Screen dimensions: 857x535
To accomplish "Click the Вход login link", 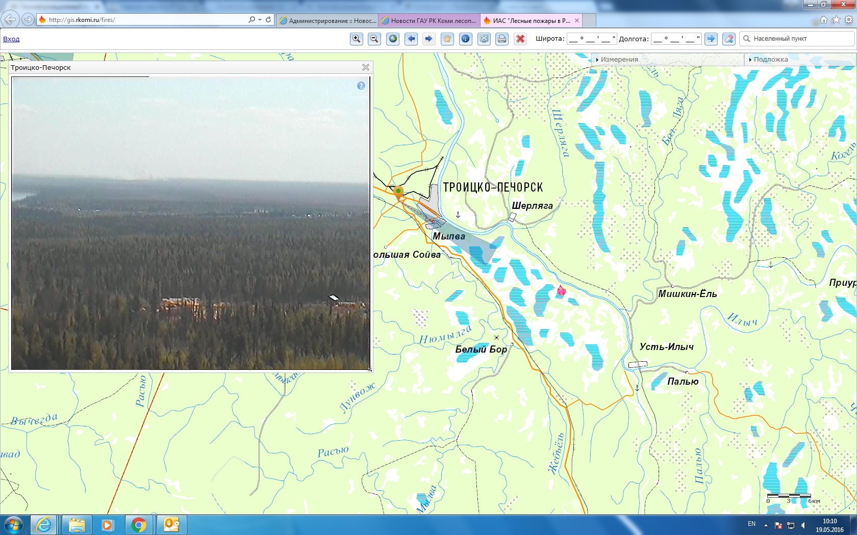I will pyautogui.click(x=11, y=39).
